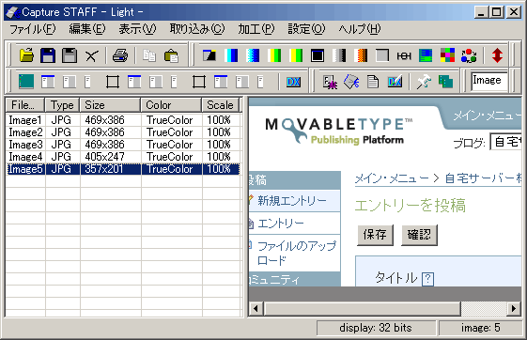
Task: Sort by the Type column header
Action: [62, 105]
